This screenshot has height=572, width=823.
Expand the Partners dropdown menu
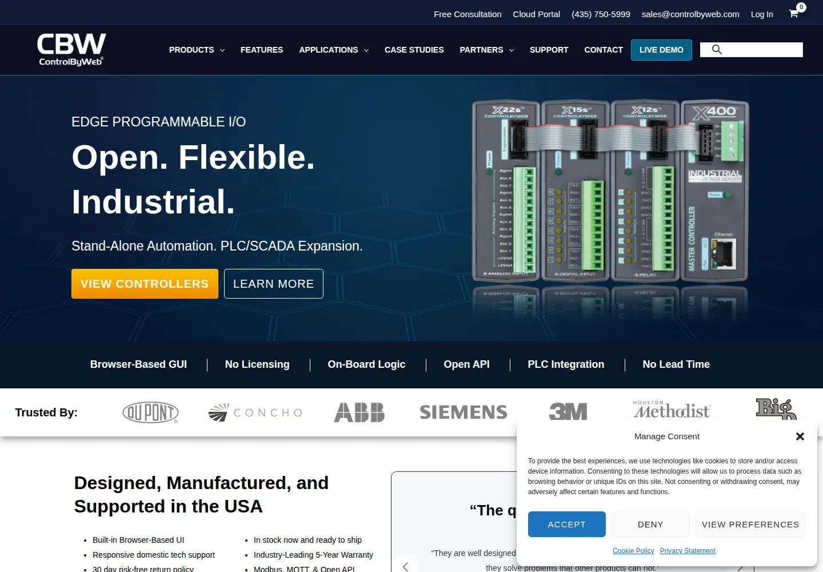pyautogui.click(x=487, y=50)
